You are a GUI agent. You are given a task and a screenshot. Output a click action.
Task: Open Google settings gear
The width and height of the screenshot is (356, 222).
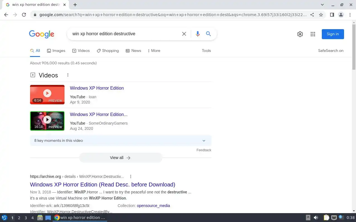pyautogui.click(x=300, y=34)
